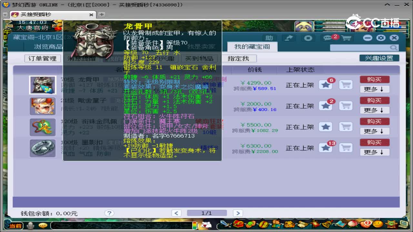
Task: Click 价钱 column header
Action: coord(254,70)
